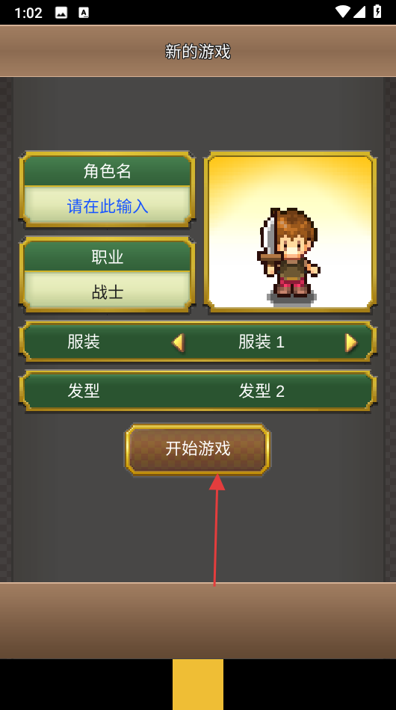Tap the right arrow for 服装
Screen dimensions: 396x710
(x=352, y=342)
